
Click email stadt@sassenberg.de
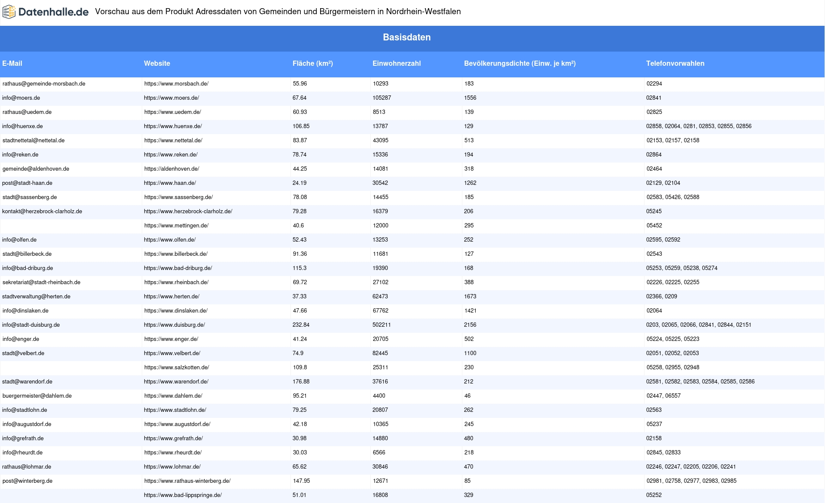pyautogui.click(x=30, y=197)
